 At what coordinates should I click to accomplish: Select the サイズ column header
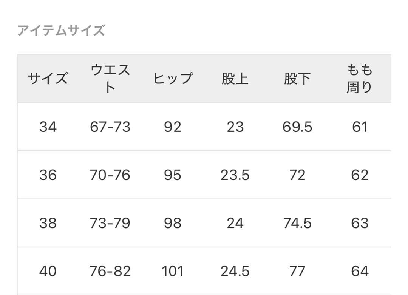click(x=48, y=79)
